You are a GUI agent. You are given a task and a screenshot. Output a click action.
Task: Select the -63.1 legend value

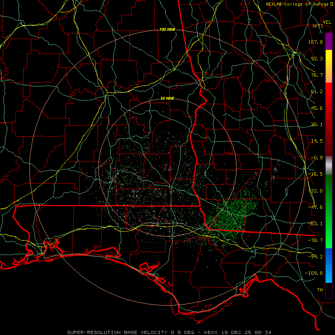click(x=315, y=224)
